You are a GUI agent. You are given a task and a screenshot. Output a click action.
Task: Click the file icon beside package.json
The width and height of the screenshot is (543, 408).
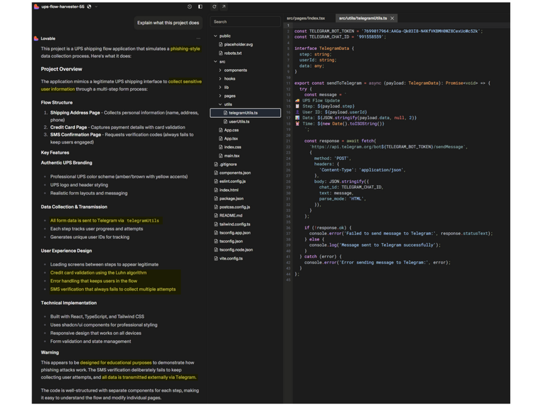click(216, 199)
